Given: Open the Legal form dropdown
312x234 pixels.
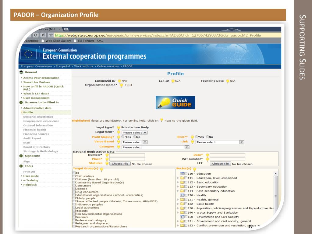Looking at the screenshot, I should point(134,133).
